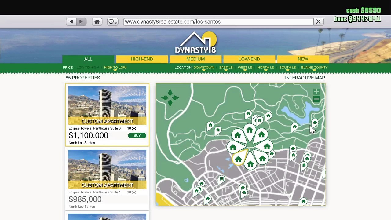This screenshot has width=391, height=220.
Task: Click the 85 PROPERTIES count text
Action: point(83,78)
